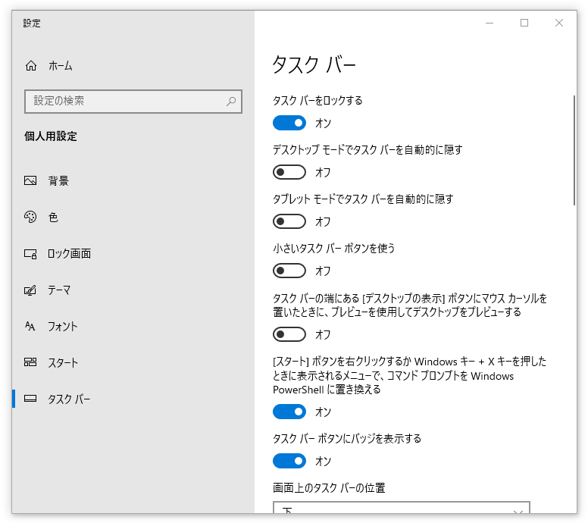The image size is (588, 523).
Task: Select 色 in the sidebar
Action: pyautogui.click(x=133, y=217)
